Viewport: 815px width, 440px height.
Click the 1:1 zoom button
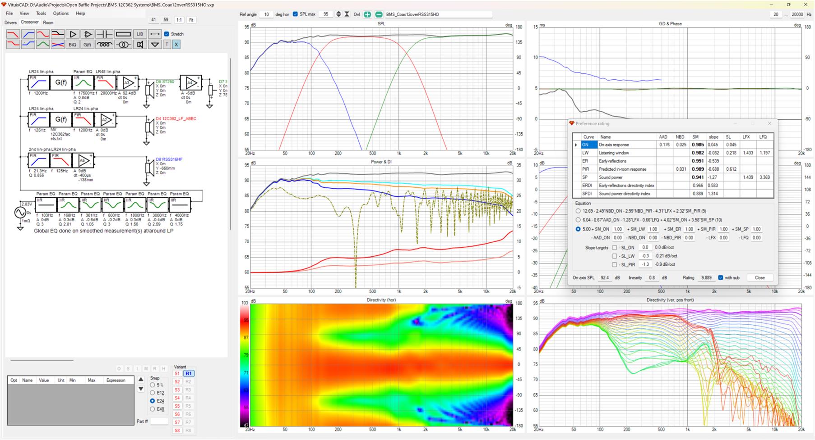(179, 20)
